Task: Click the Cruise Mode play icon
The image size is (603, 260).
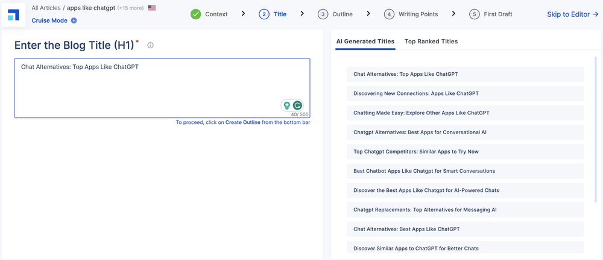Action: coord(74,20)
